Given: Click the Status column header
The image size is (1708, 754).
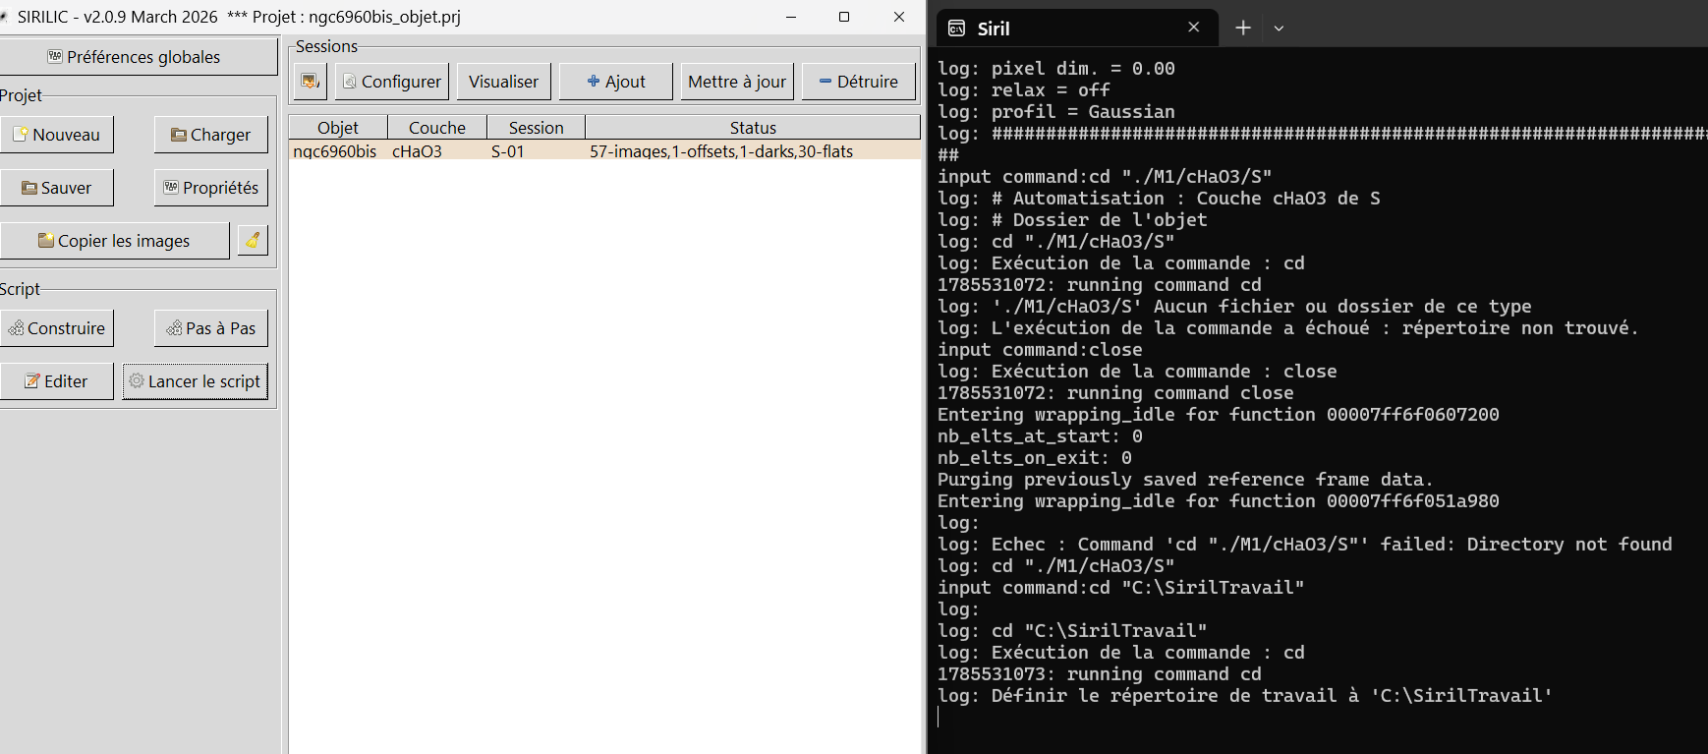Looking at the screenshot, I should pyautogui.click(x=753, y=128).
